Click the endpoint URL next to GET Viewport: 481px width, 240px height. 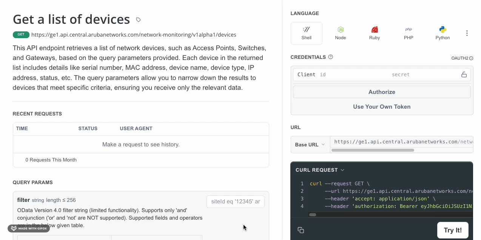click(134, 35)
